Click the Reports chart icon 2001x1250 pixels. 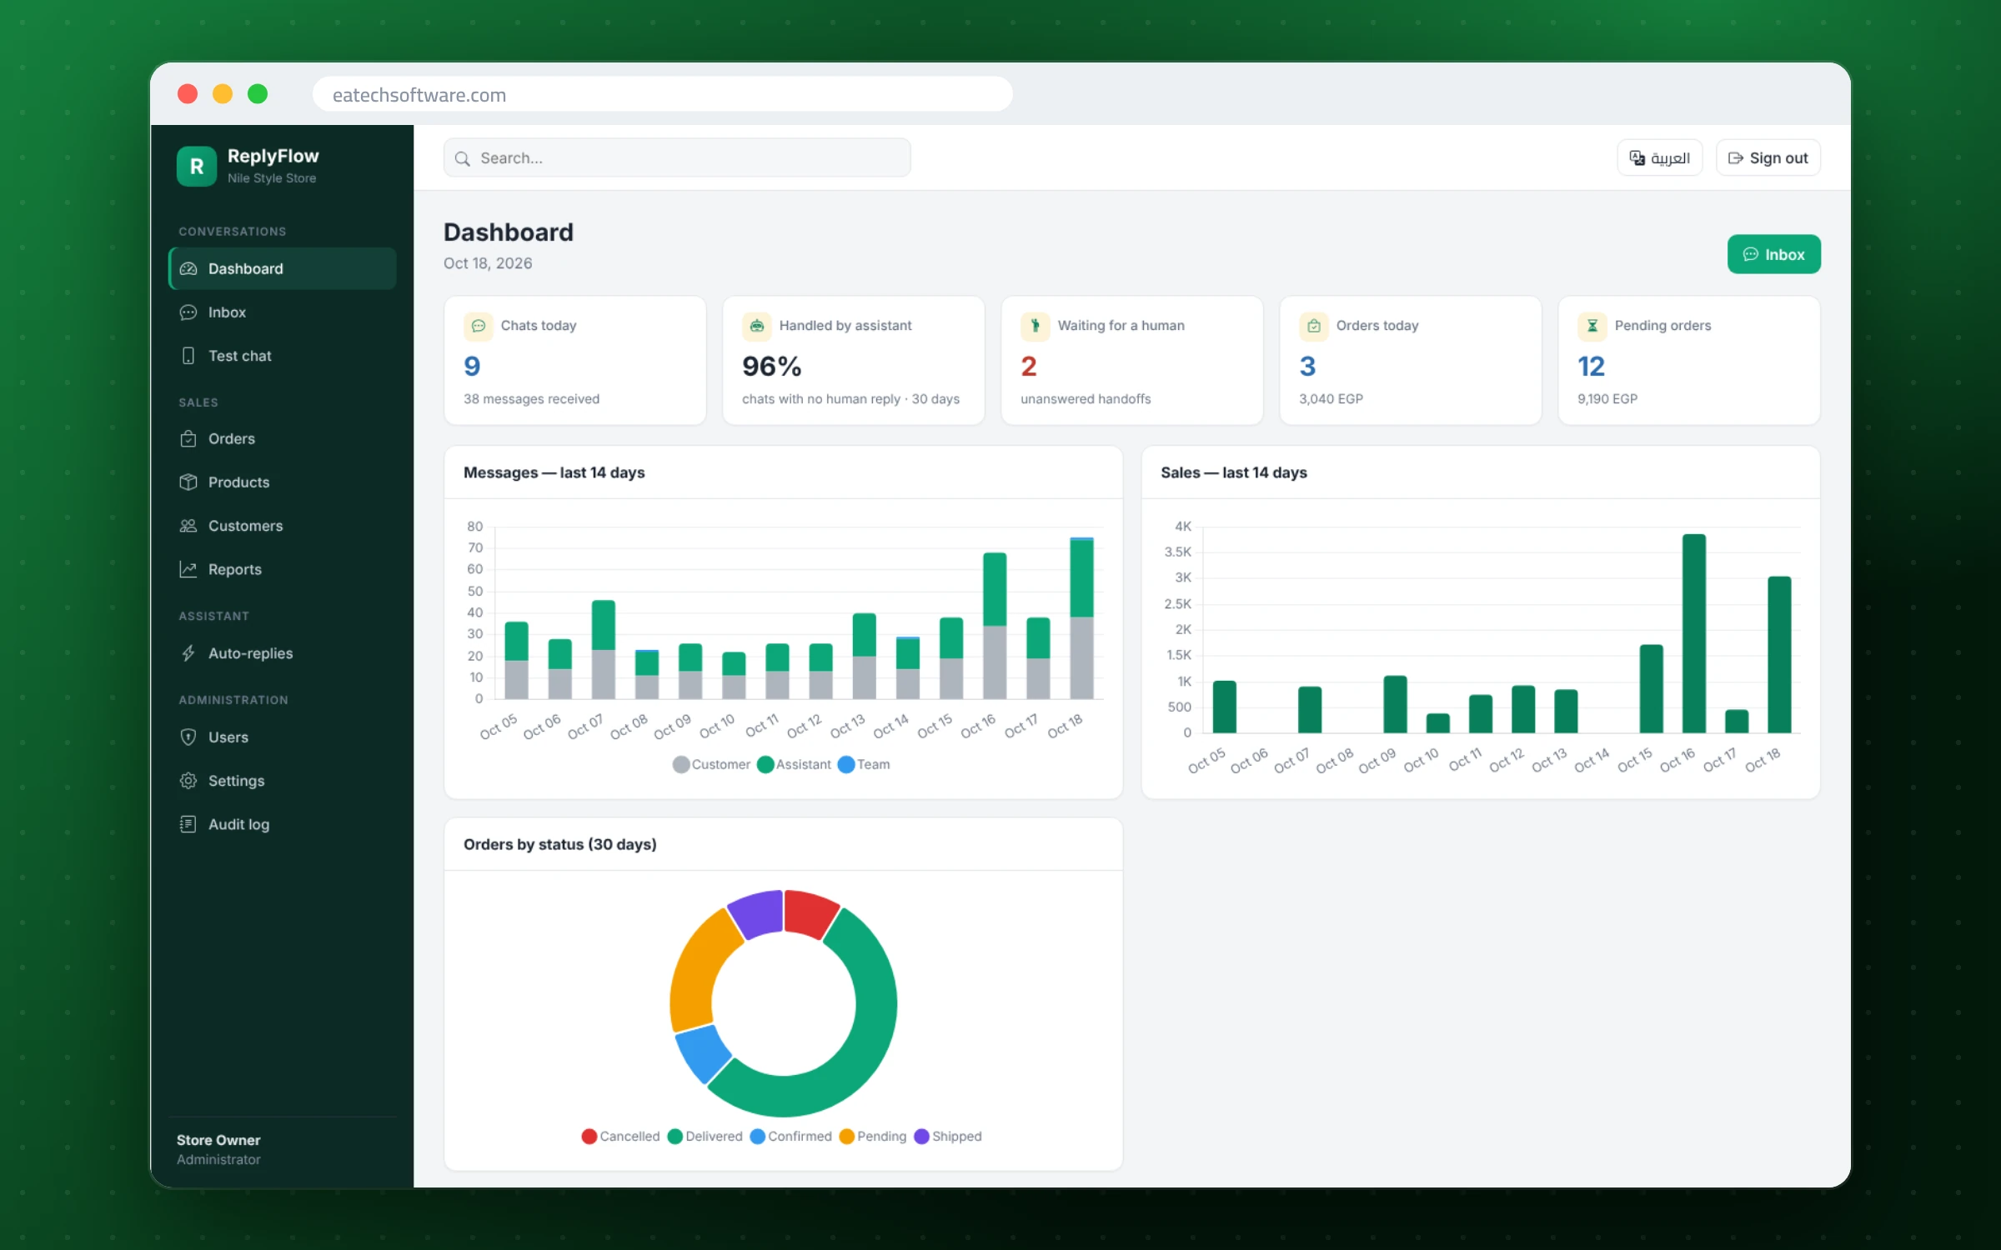(x=188, y=568)
